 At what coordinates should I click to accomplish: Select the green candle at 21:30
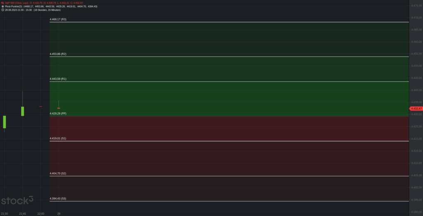click(5, 122)
